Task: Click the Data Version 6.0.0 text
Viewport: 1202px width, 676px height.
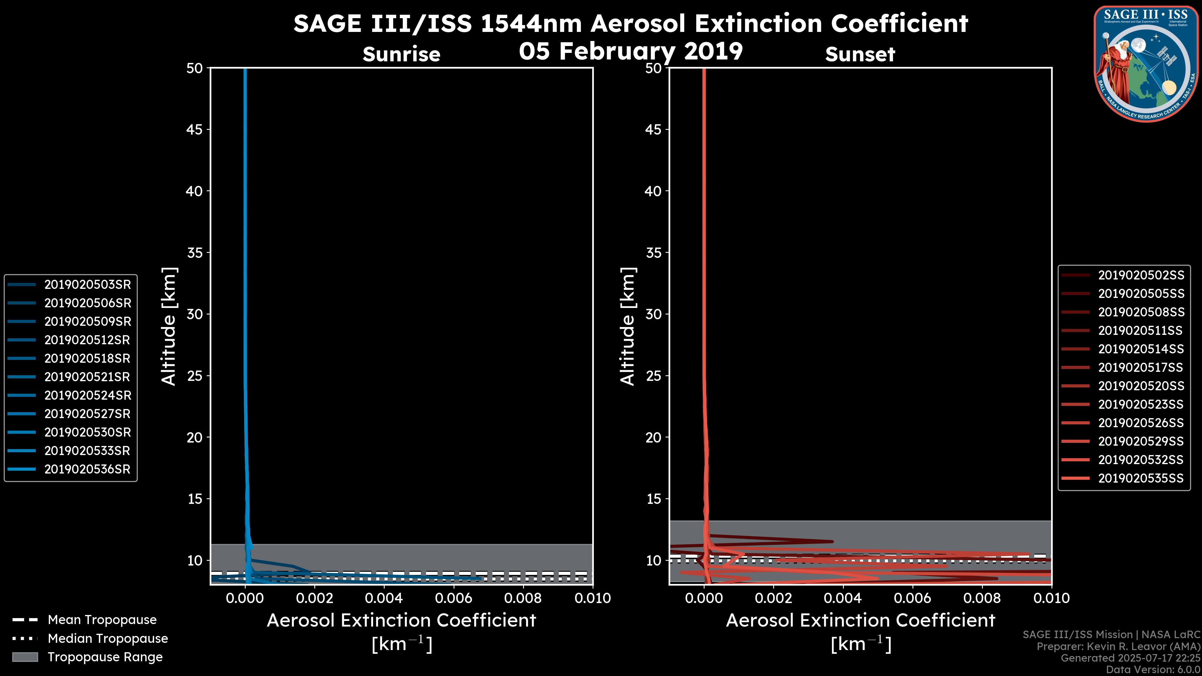Action: tap(1153, 669)
